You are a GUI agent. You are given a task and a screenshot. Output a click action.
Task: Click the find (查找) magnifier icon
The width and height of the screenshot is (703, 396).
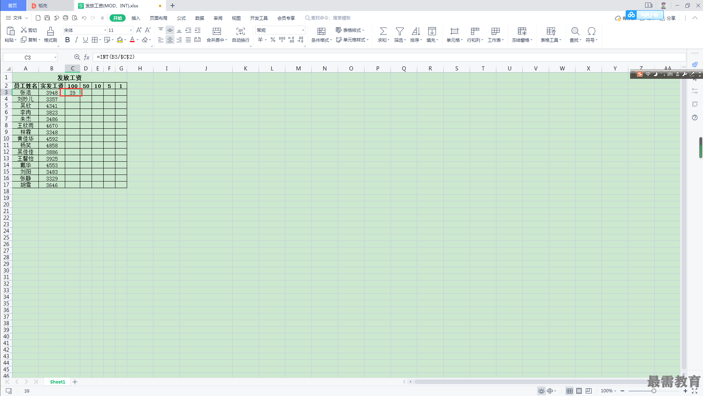(x=575, y=31)
